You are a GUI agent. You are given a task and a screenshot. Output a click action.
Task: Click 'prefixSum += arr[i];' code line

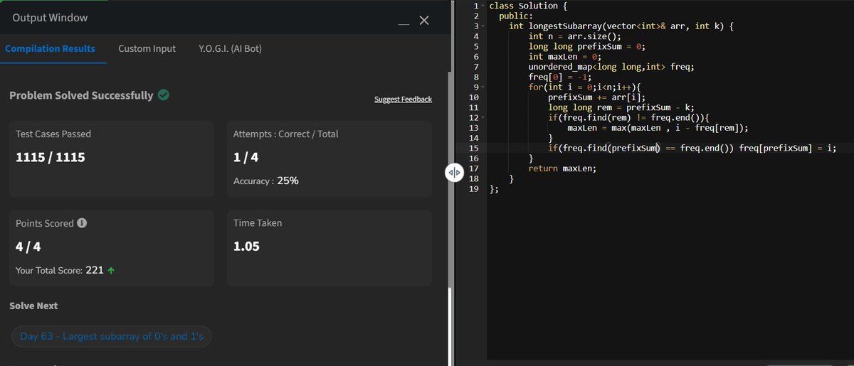(x=597, y=97)
